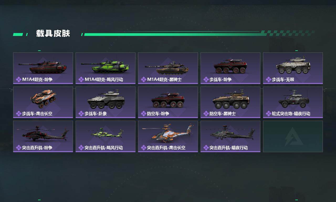Open the grey 步战车-卦象 skin card
Image resolution: width=336 pixels, height=202 pixels.
click(106, 102)
